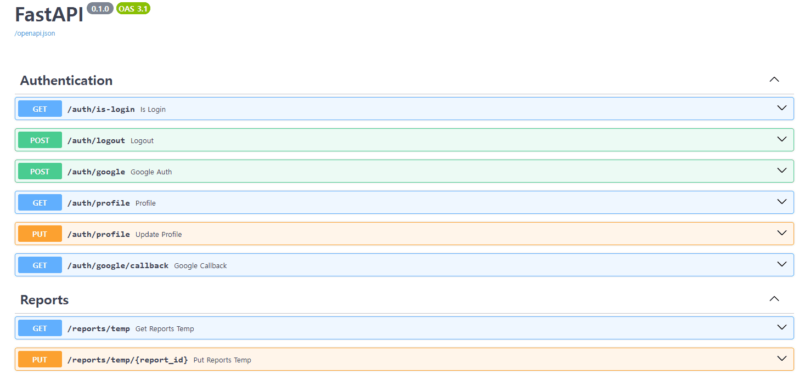Click the /reports/temp/{report_id} path text
Image resolution: width=799 pixels, height=380 pixels.
pyautogui.click(x=128, y=360)
